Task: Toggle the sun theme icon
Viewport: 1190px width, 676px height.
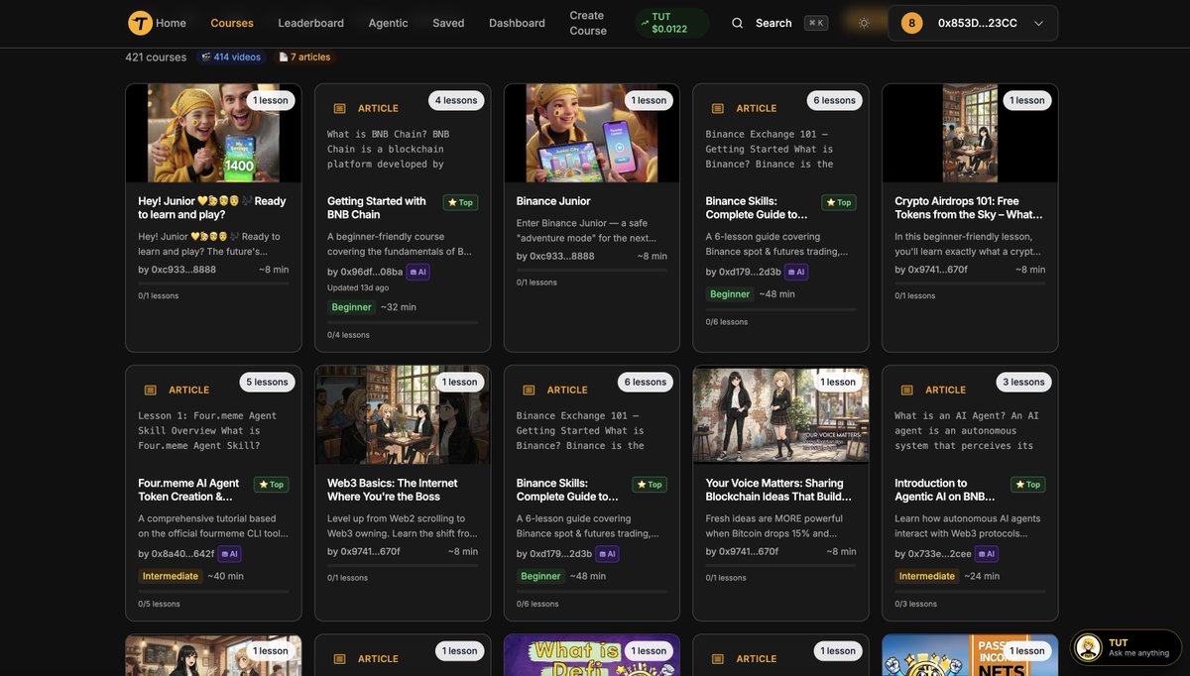Action: 864,23
